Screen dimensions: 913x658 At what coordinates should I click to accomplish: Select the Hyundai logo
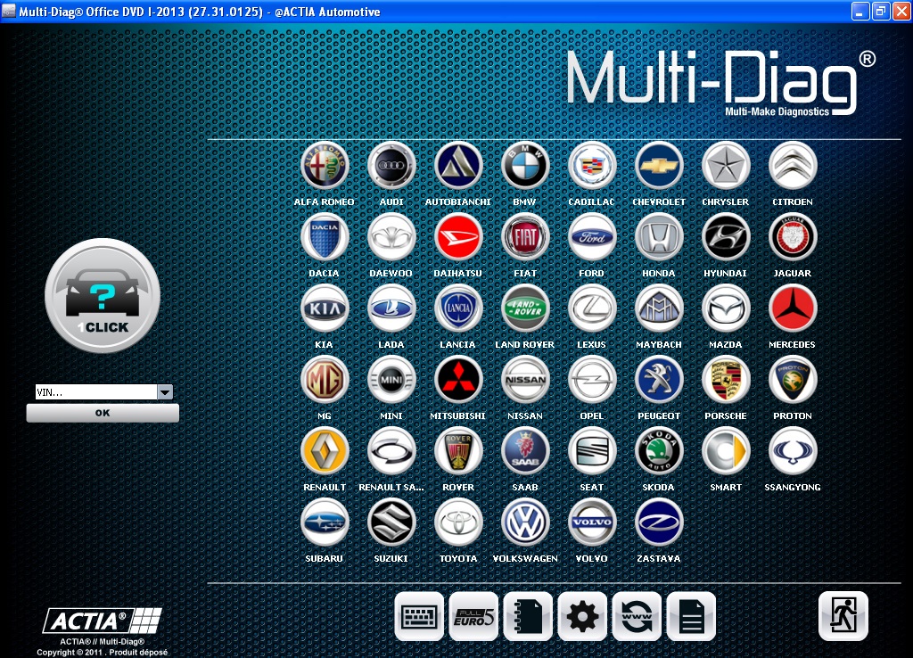(x=726, y=237)
